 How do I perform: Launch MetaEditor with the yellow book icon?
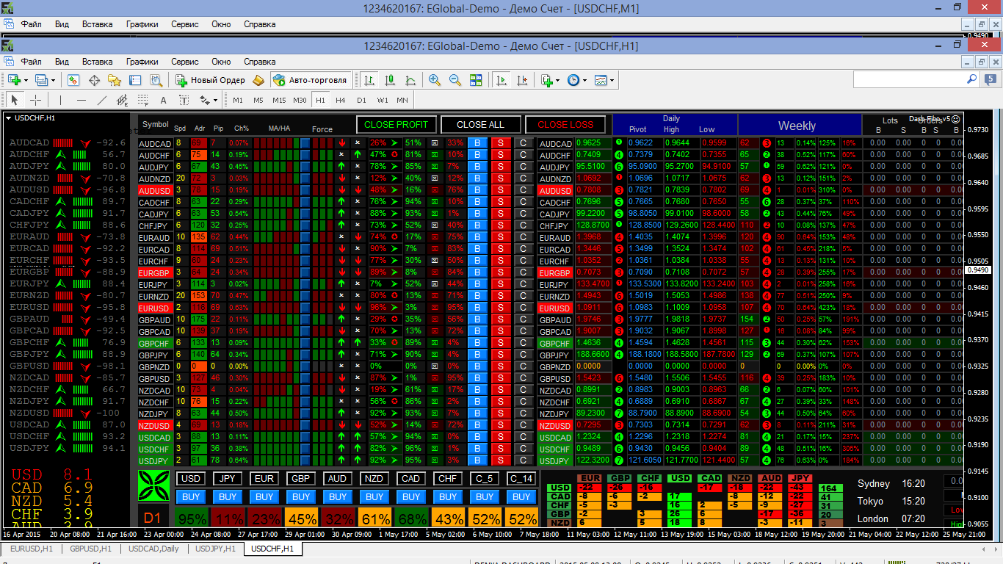(258, 80)
